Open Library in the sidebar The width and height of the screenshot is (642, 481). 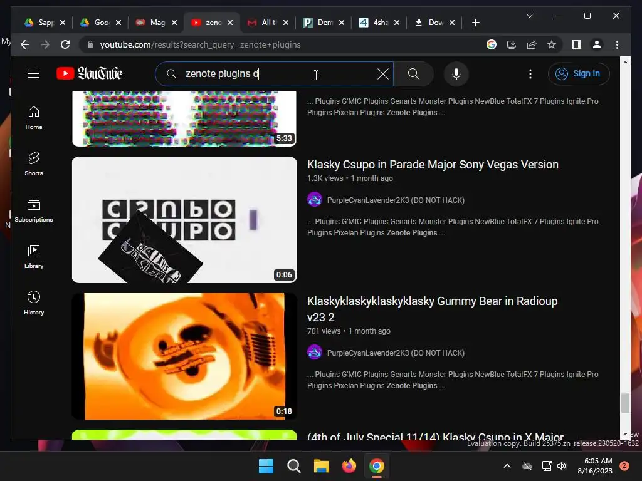(34, 256)
